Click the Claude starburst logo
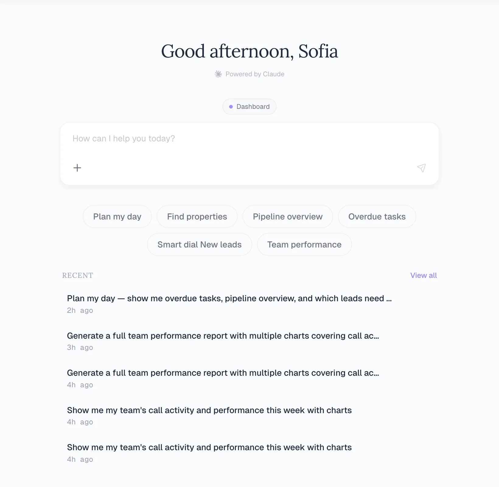The height and width of the screenshot is (487, 499). coord(218,74)
